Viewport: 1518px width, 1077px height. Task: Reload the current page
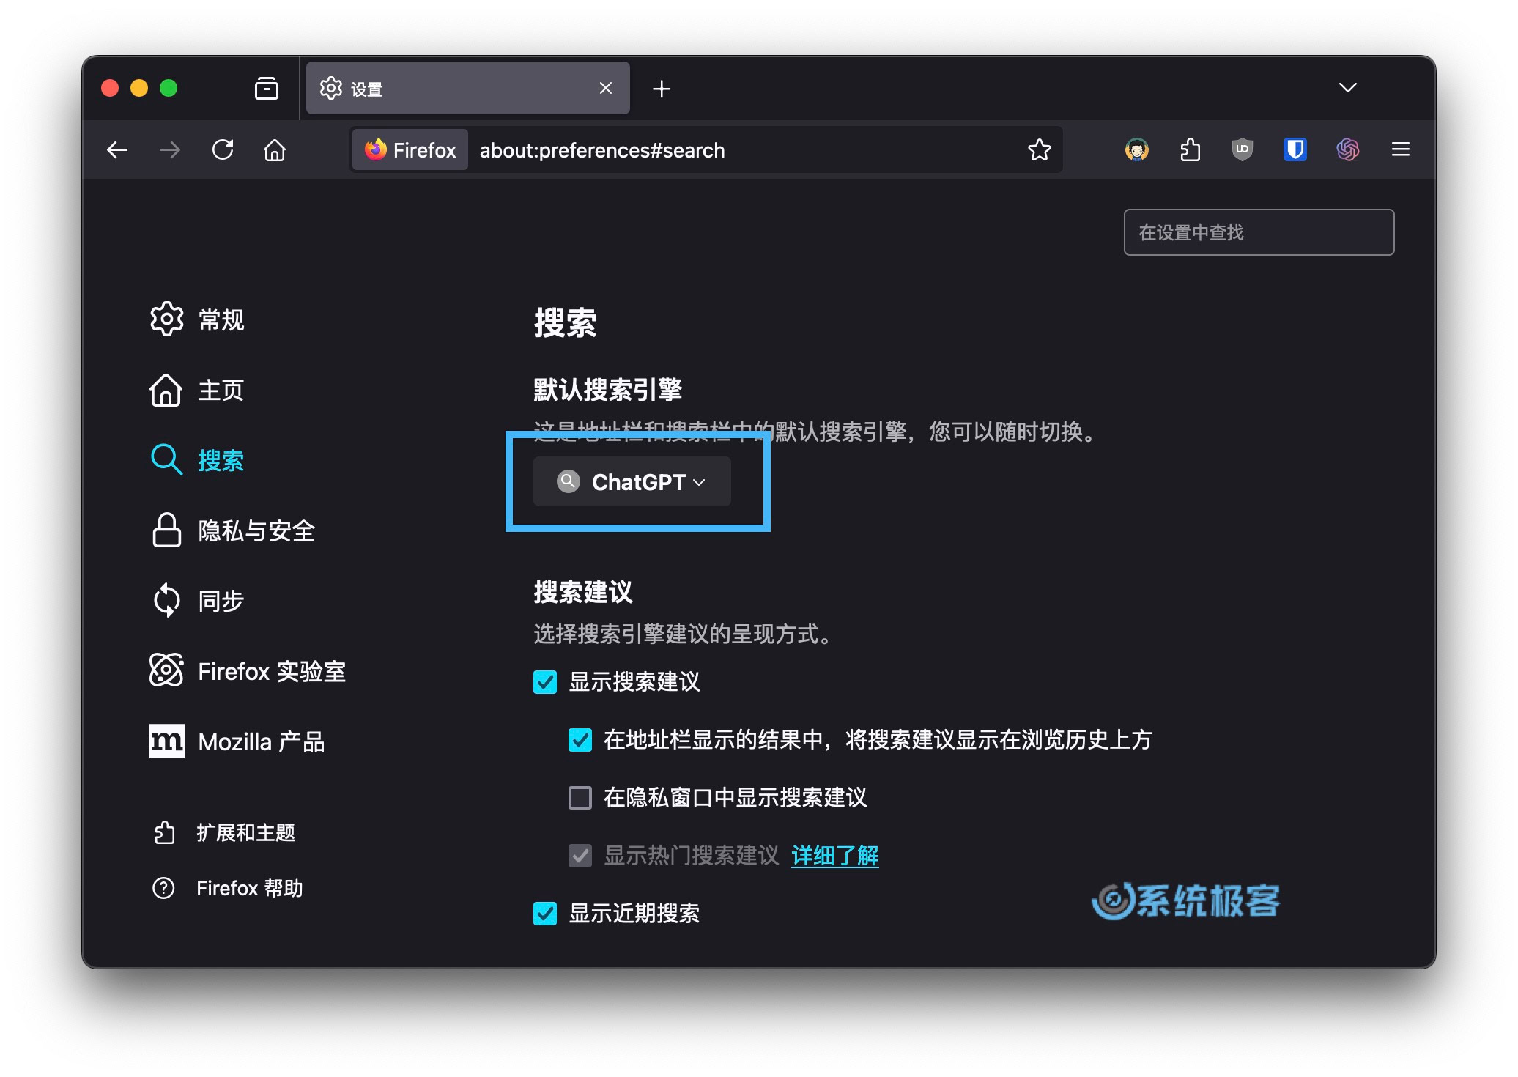pos(223,150)
